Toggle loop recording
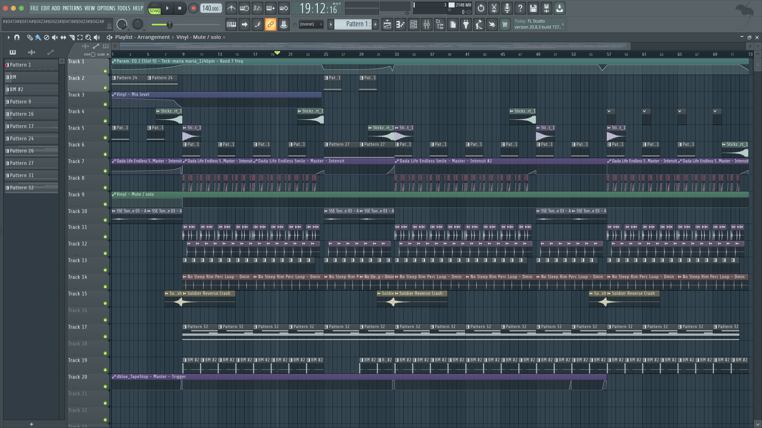 click(284, 8)
